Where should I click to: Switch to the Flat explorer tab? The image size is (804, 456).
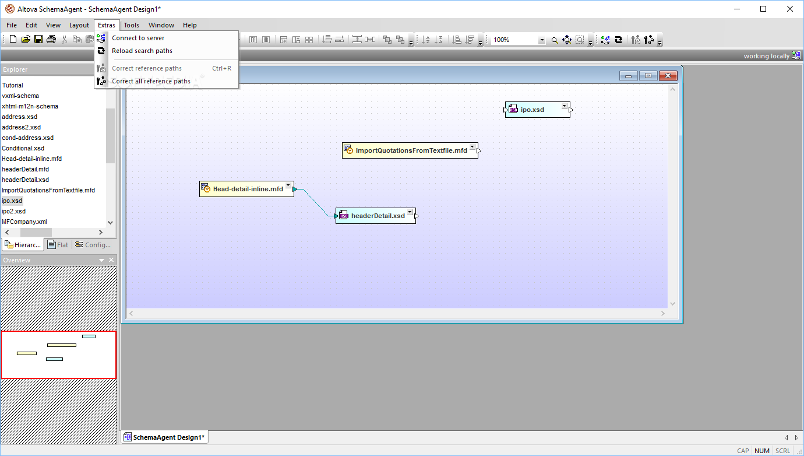tap(58, 245)
